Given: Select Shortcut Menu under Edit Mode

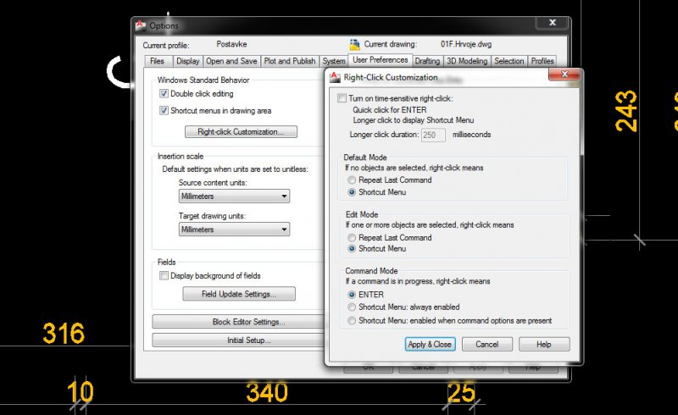Looking at the screenshot, I should coord(352,248).
